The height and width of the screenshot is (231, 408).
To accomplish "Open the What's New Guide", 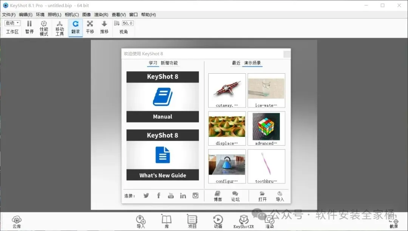I will (x=162, y=155).
